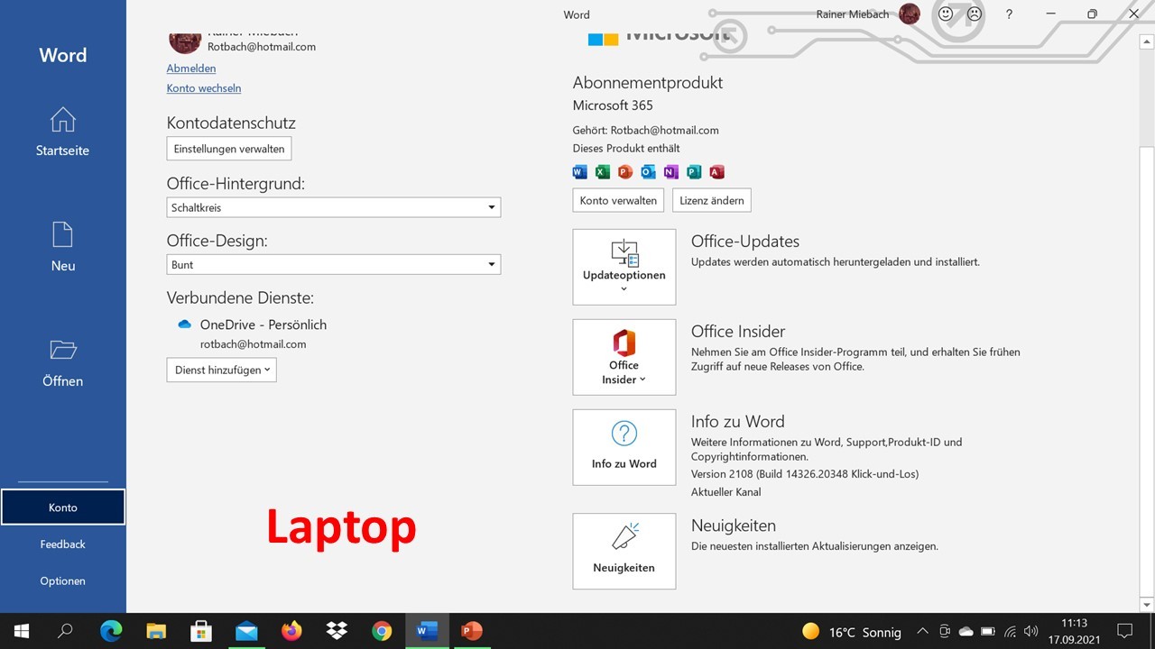Open help via question mark icon
Screen dimensions: 1155x649
(x=1009, y=14)
